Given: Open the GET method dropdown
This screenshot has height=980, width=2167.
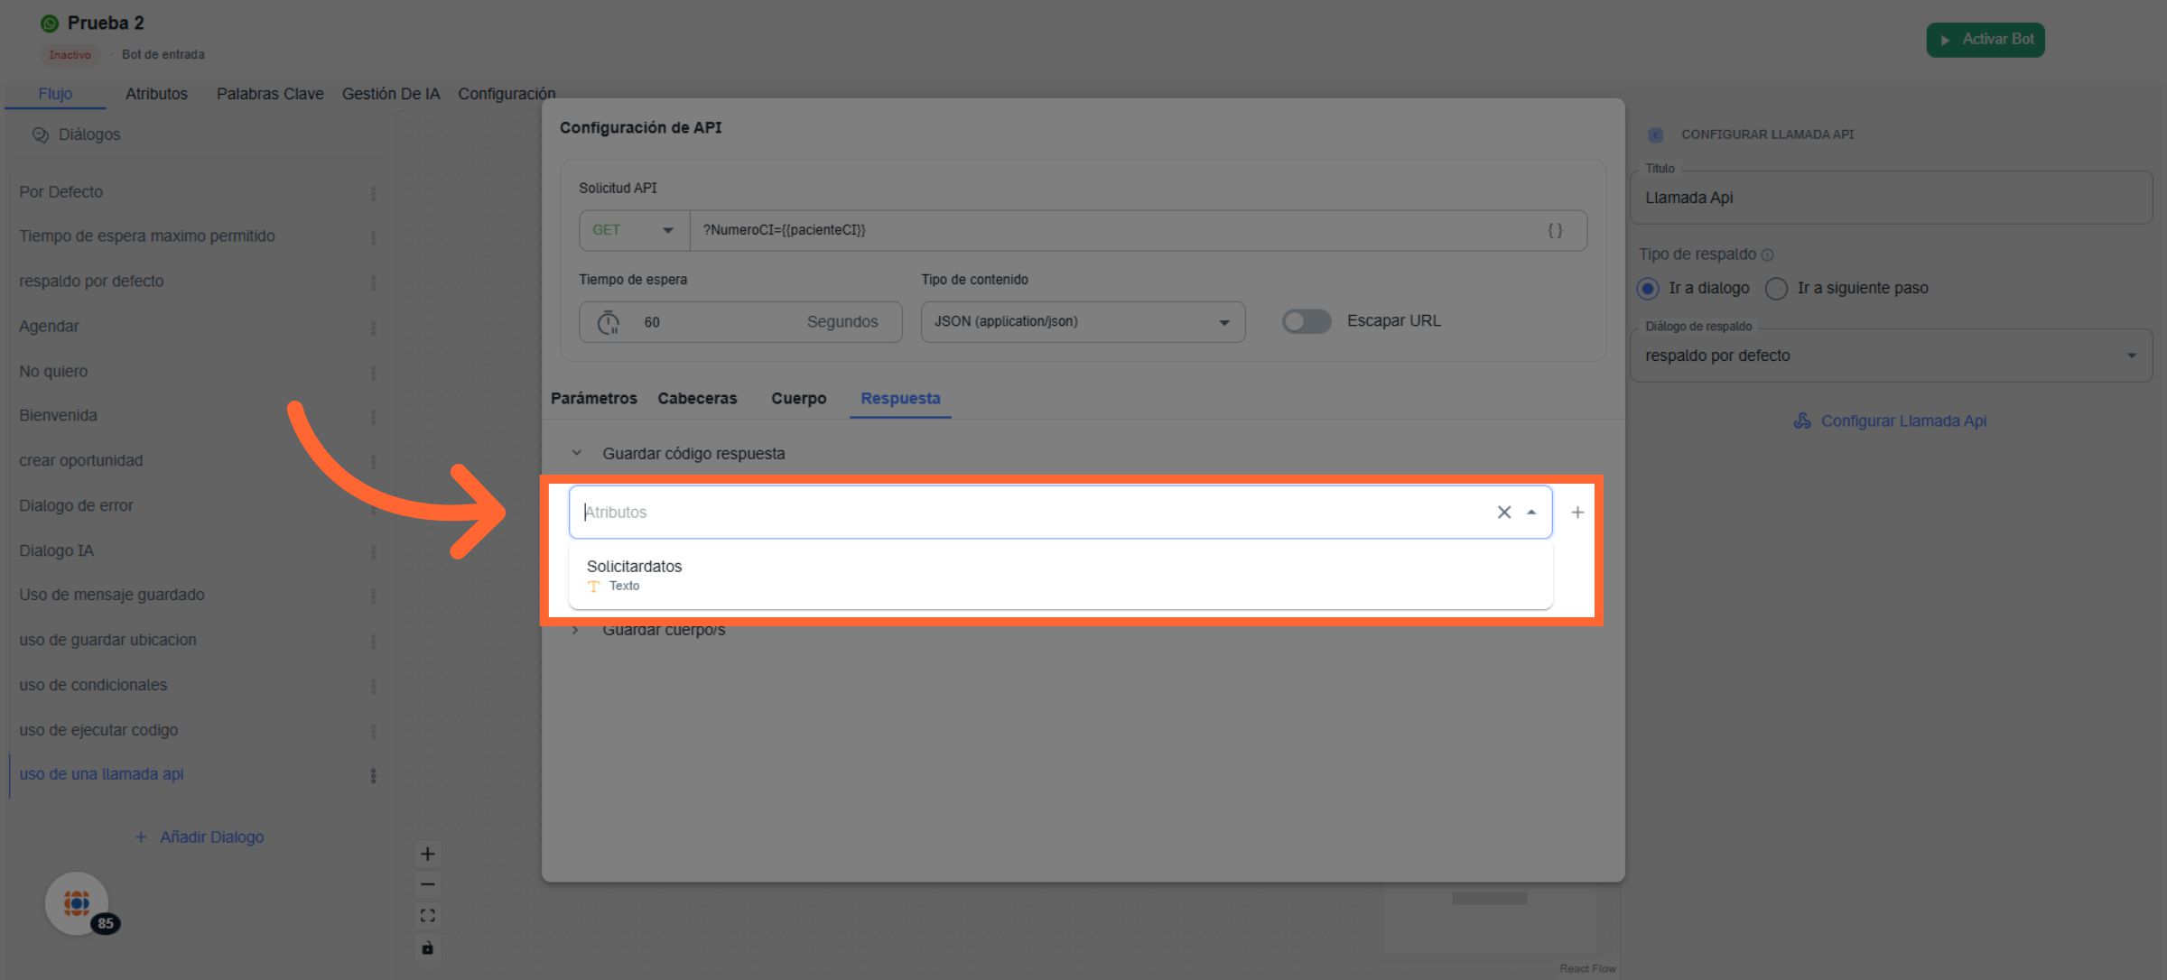Looking at the screenshot, I should (634, 231).
